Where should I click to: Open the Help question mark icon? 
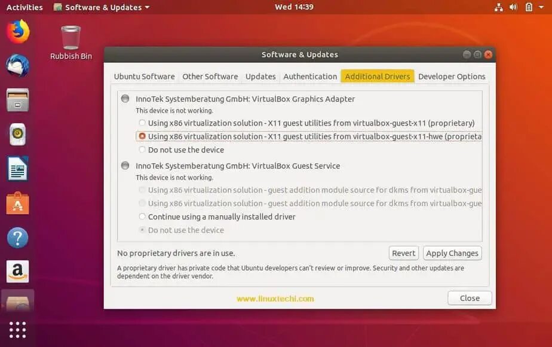tap(17, 238)
